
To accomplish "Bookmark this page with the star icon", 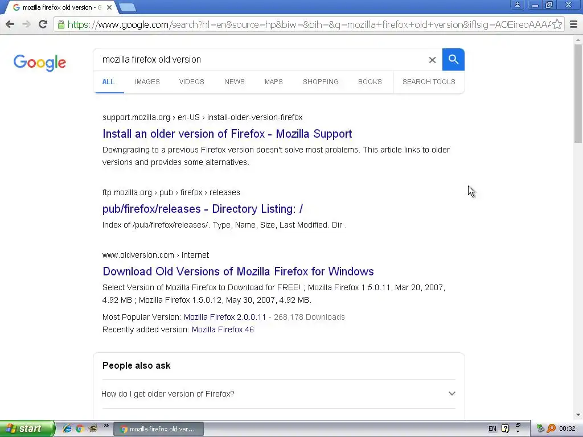I will point(557,24).
